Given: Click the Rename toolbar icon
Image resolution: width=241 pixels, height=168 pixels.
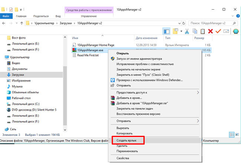Looking at the screenshot, I should [226, 31].
